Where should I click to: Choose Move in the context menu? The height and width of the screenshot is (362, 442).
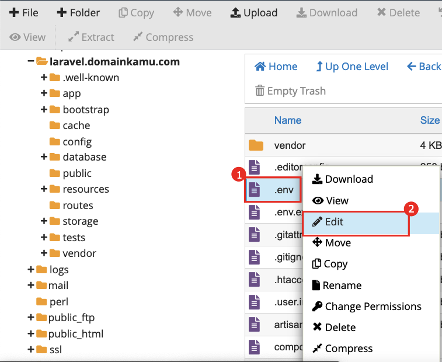[332, 243]
